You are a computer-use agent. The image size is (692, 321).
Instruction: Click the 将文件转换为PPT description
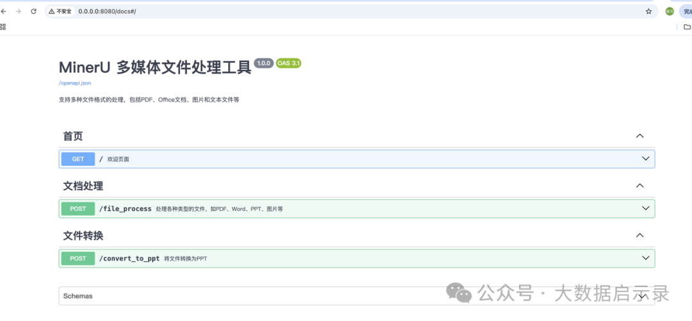pyautogui.click(x=185, y=259)
